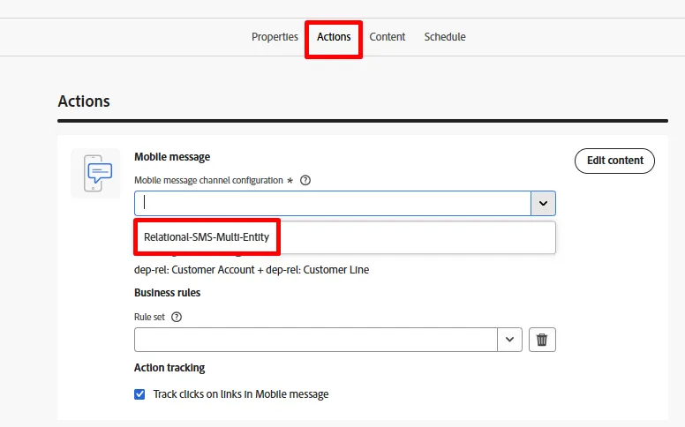Screen dimensions: 685x427
Task: Uncheck Track clicks on links checkbox
Action: [139, 394]
